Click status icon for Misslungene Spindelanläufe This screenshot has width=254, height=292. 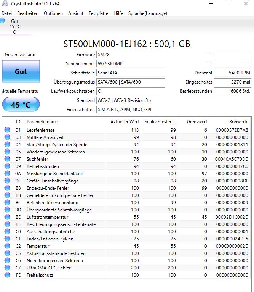point(7,173)
